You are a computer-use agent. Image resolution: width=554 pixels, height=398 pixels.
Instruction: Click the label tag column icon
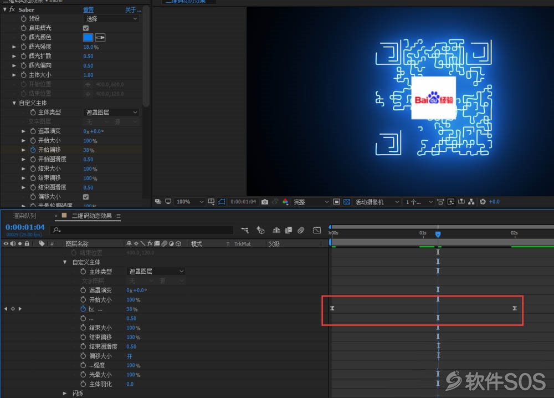pos(42,243)
